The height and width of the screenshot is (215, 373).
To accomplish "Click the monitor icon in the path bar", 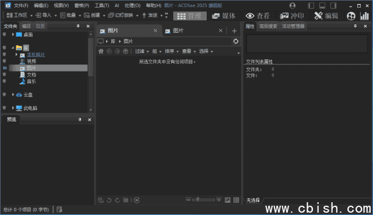I will tap(101, 41).
